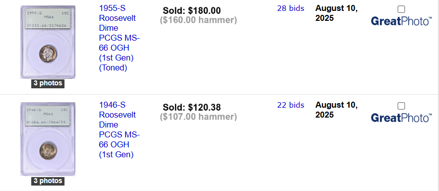The height and width of the screenshot is (191, 439).
Task: Click the August 10, 2025 date on the 1955-S row
Action: point(336,13)
